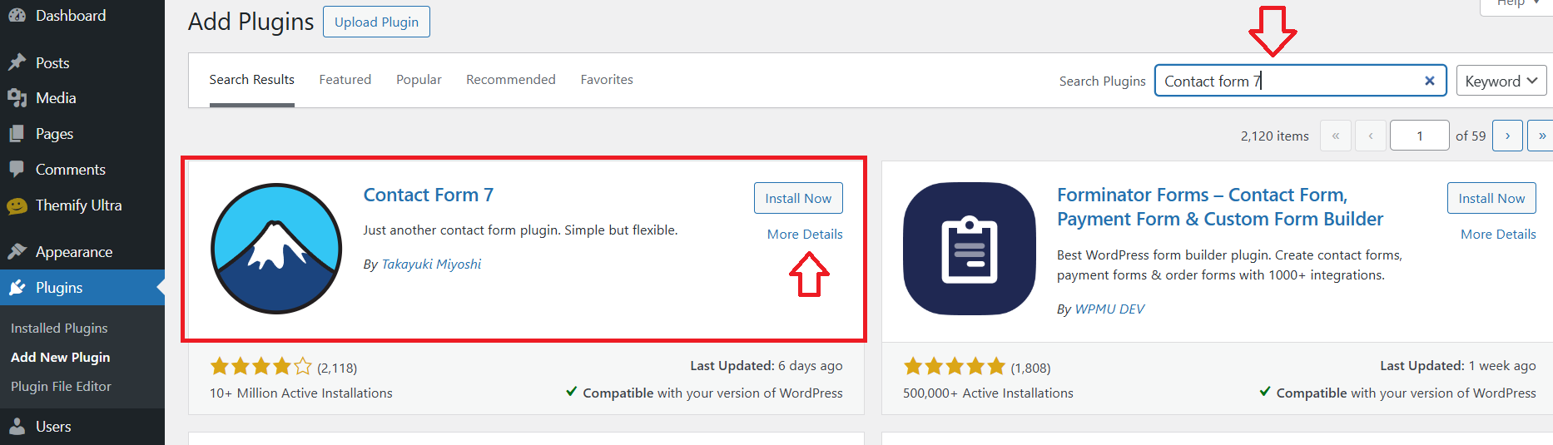Viewport: 1553px width, 445px height.
Task: Open More Details for Contact Form 7
Action: tap(804, 235)
